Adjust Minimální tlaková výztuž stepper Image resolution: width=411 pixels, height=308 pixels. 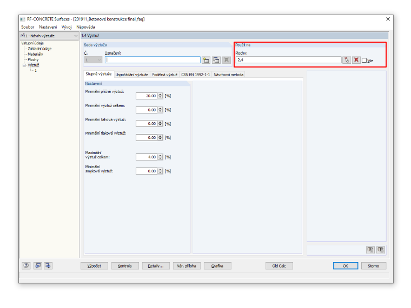pyautogui.click(x=160, y=137)
